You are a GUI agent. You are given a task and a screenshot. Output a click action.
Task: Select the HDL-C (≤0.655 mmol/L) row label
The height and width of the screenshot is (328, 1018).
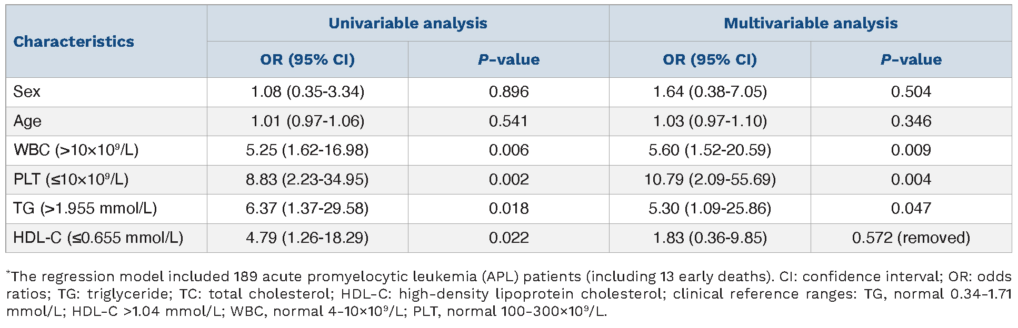coord(98,238)
